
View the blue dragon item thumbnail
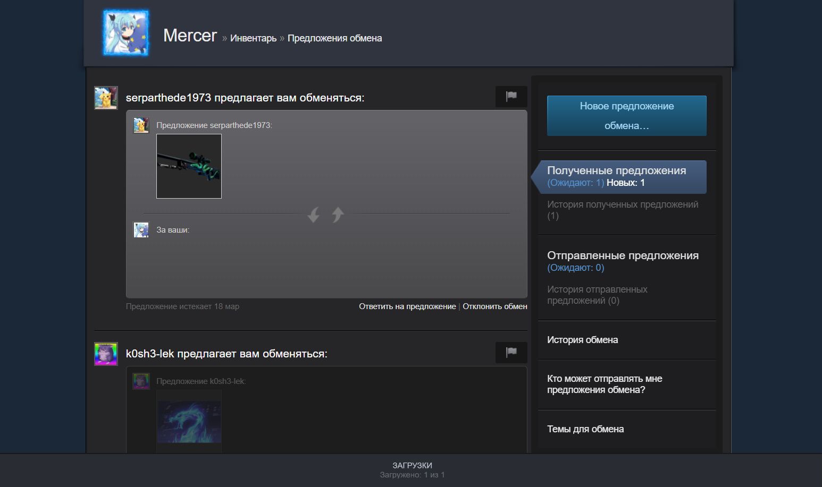pyautogui.click(x=189, y=422)
